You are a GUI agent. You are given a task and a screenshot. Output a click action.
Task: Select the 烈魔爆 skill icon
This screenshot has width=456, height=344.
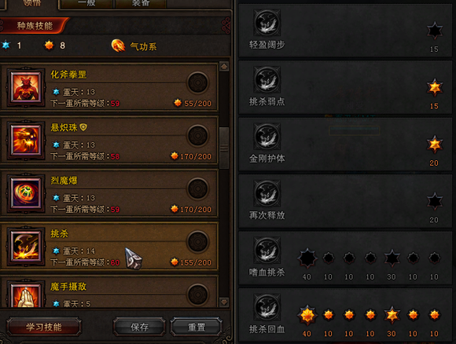point(26,193)
